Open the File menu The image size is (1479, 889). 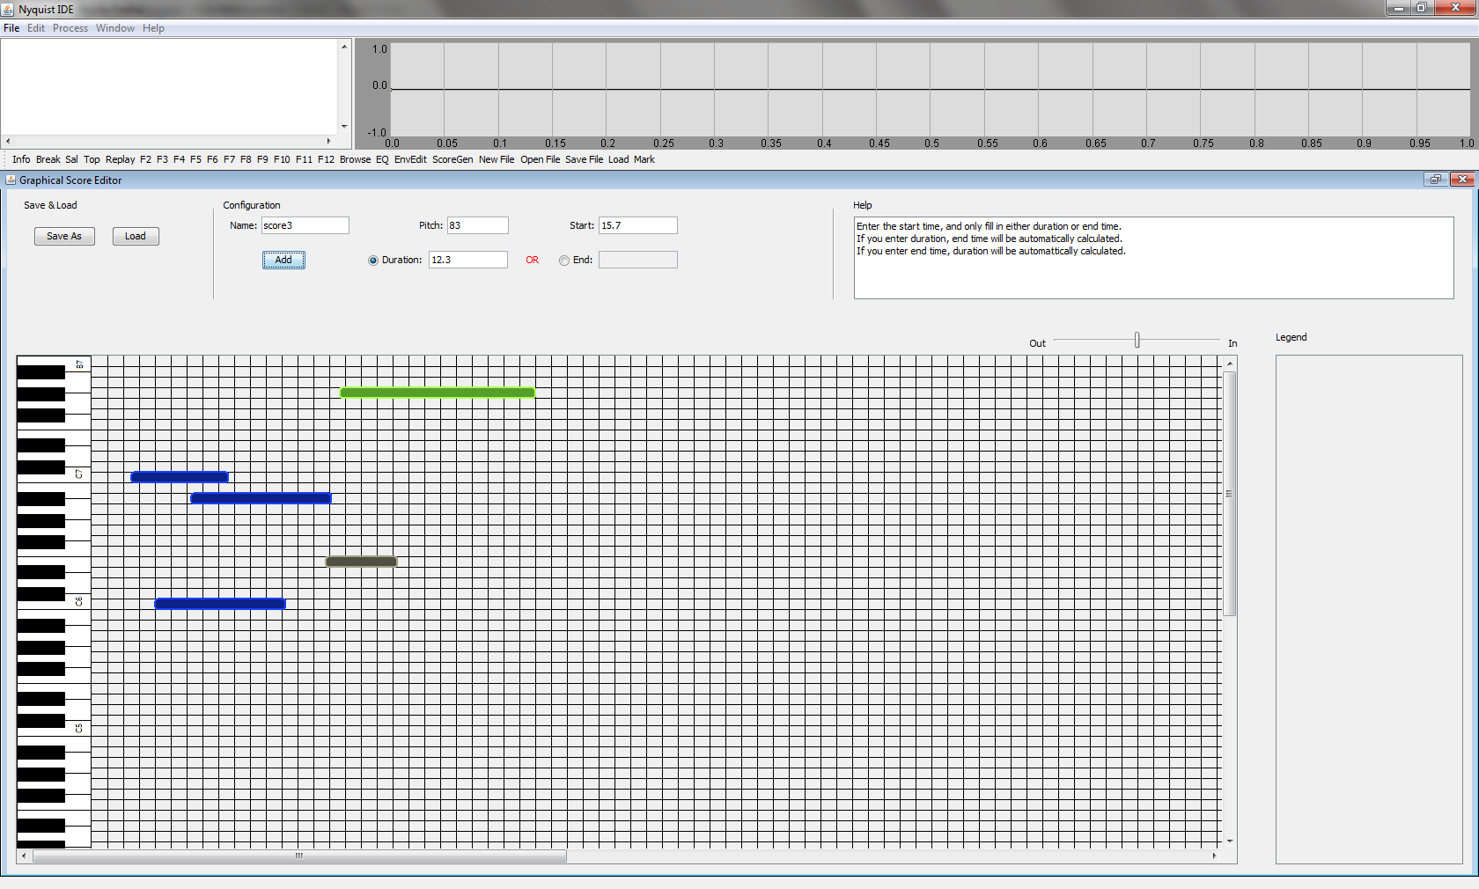coord(11,28)
